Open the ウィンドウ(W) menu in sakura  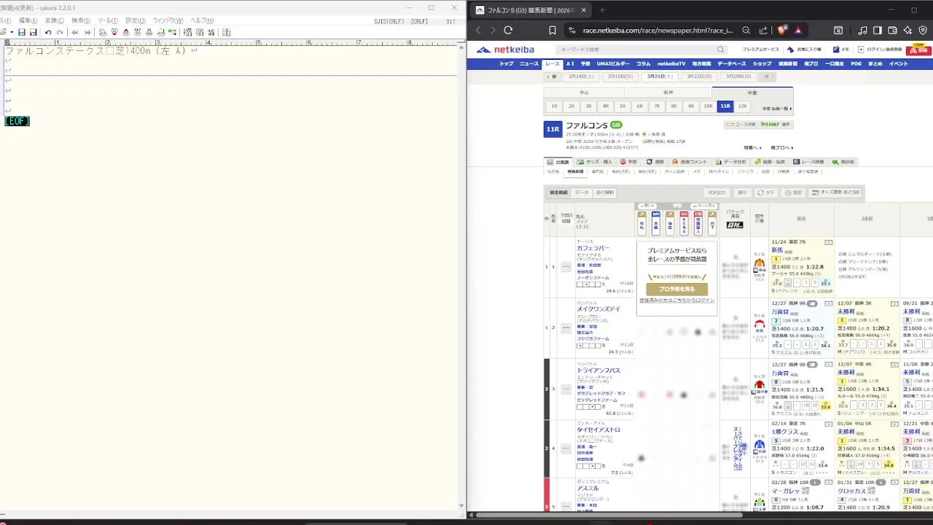(168, 21)
